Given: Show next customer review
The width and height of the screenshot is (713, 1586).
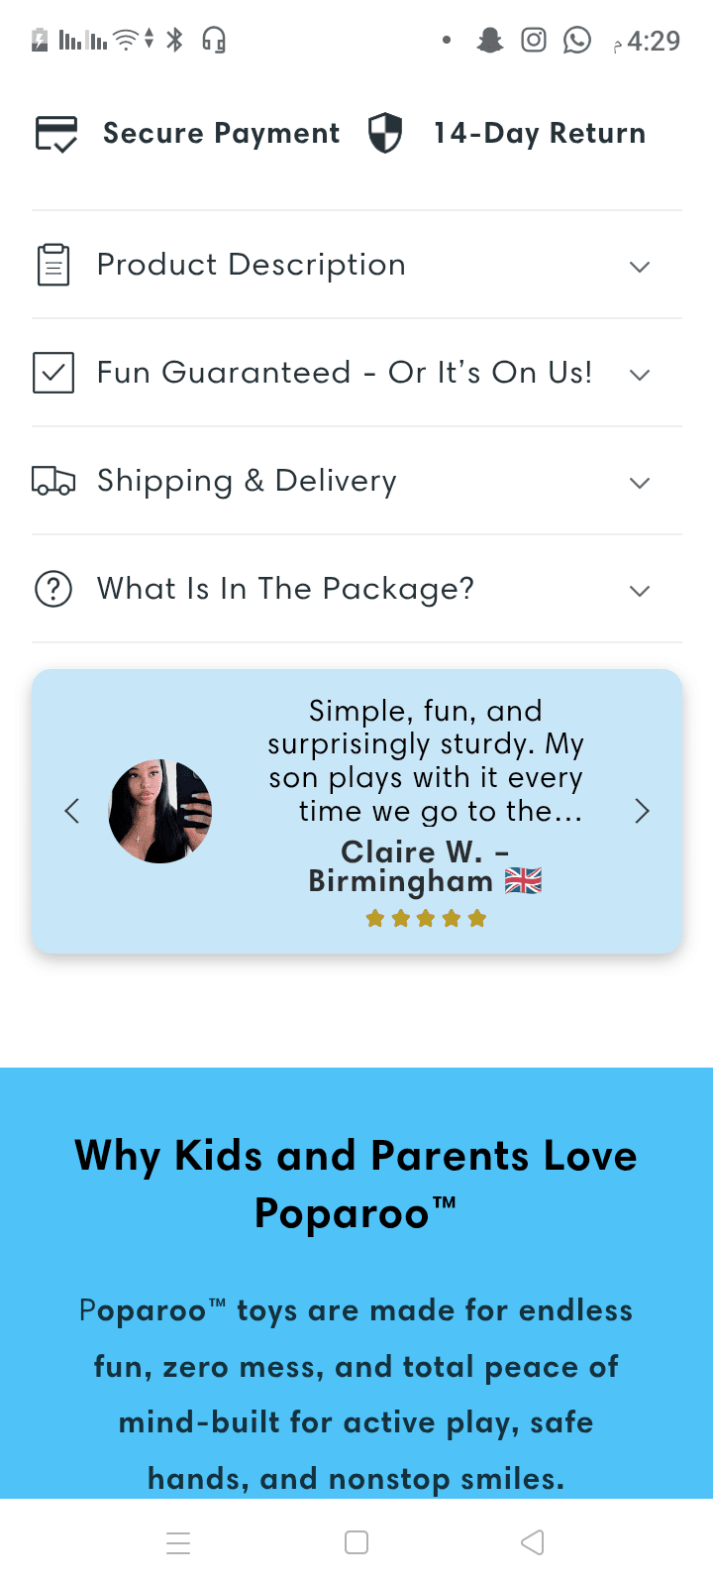Looking at the screenshot, I should click(x=642, y=811).
